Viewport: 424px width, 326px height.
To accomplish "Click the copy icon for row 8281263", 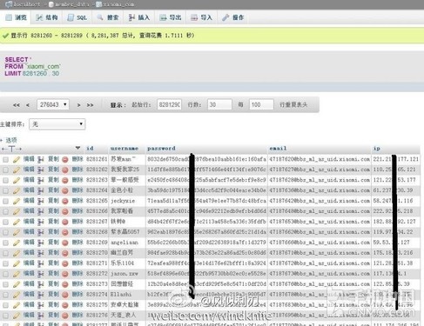I will 41,180.
